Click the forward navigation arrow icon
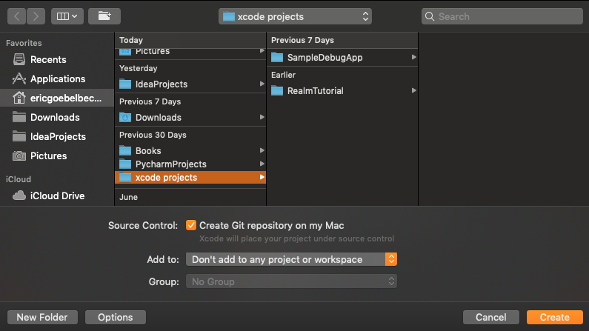This screenshot has height=331, width=589. [36, 16]
